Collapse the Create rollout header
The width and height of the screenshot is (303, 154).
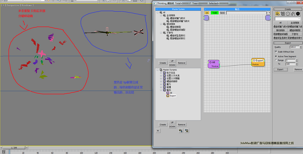click(x=288, y=9)
